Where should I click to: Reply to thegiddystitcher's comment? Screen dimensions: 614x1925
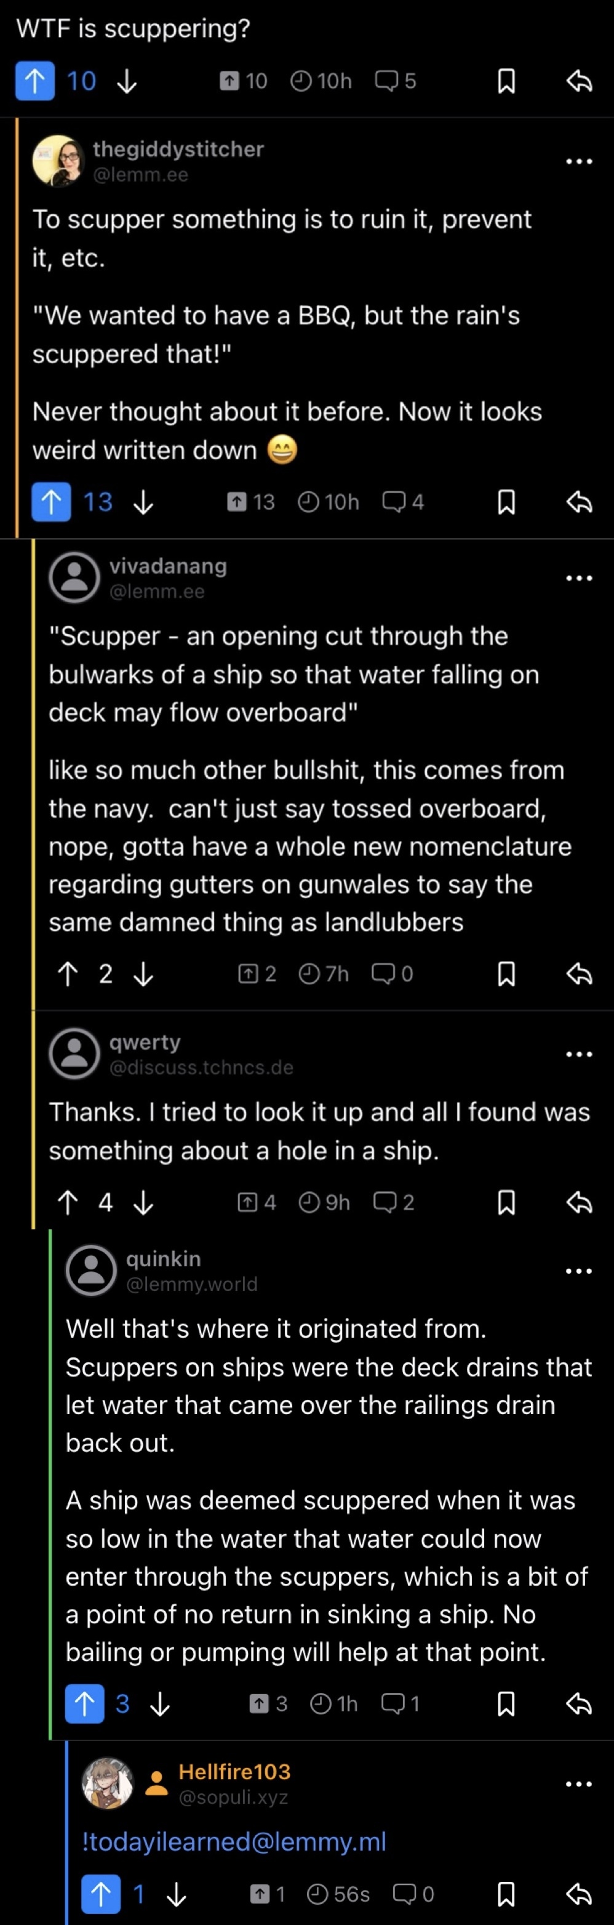(x=579, y=502)
